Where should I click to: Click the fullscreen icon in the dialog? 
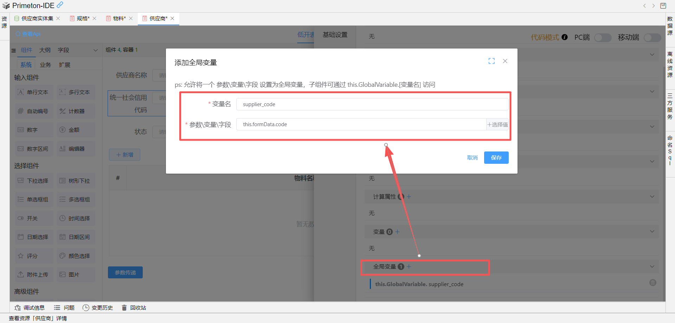491,61
